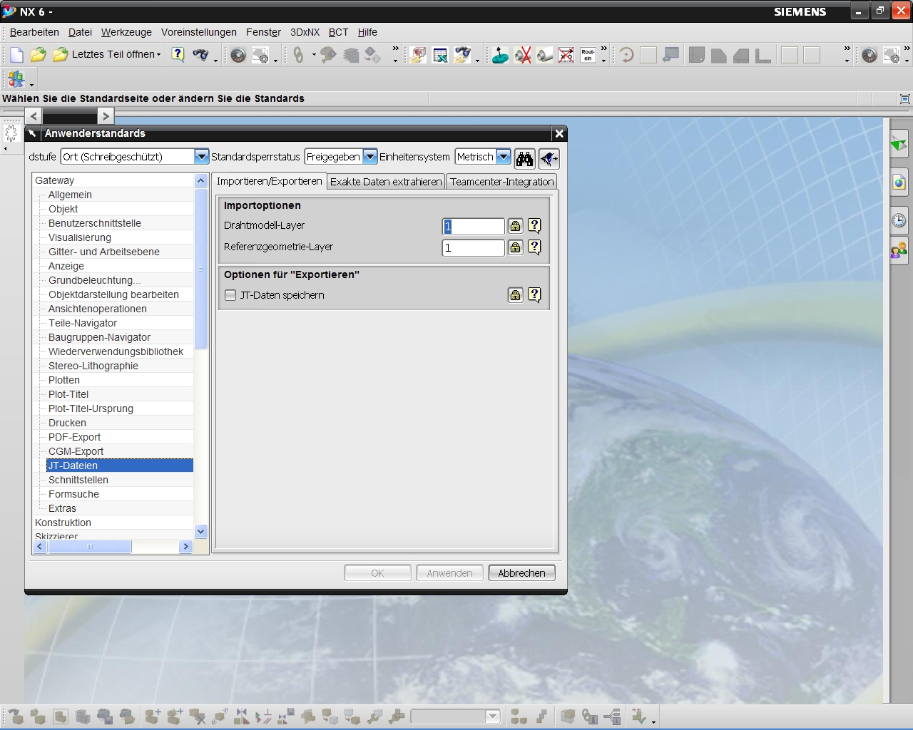The width and height of the screenshot is (913, 730).
Task: Click the Abbrechen button
Action: [x=521, y=573]
